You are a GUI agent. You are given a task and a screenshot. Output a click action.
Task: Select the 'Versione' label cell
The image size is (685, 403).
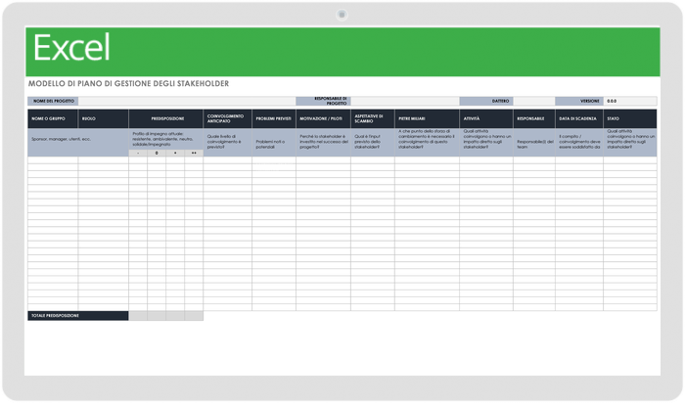click(579, 101)
